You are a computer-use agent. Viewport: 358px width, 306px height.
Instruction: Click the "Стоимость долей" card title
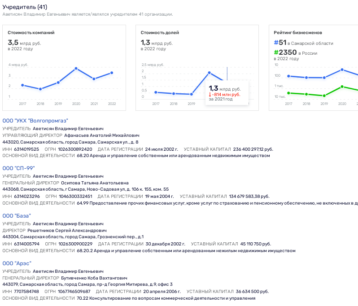[x=160, y=33]
